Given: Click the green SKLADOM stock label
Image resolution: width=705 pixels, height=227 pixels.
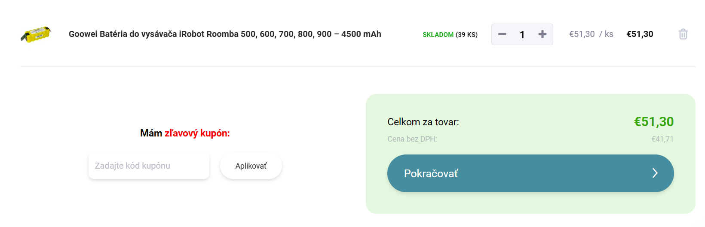Looking at the screenshot, I should (438, 35).
